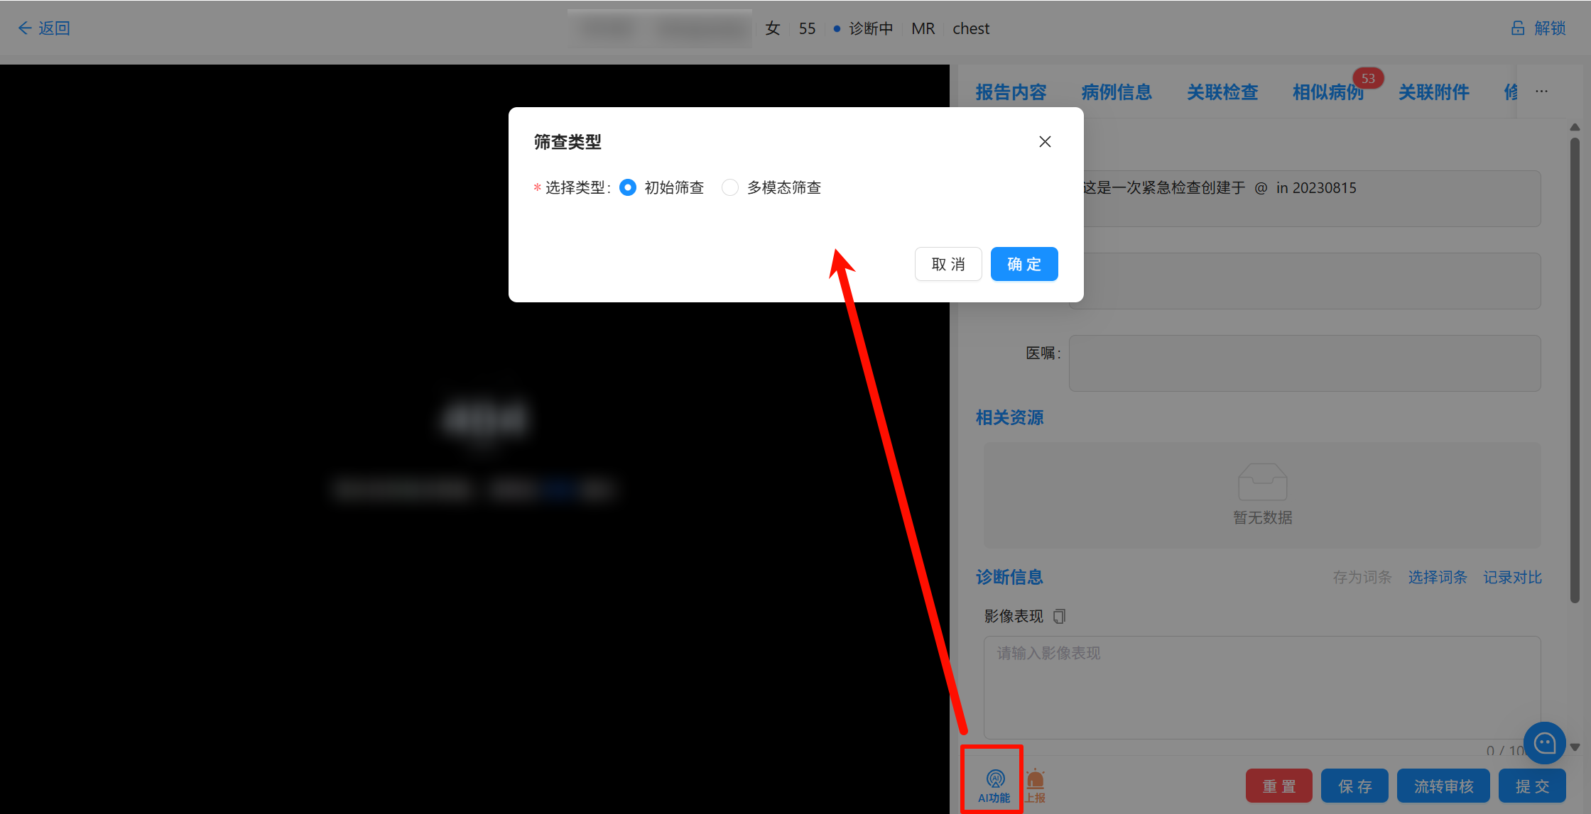This screenshot has width=1591, height=814.
Task: Click the orange 上报 alarm icon
Action: (x=1036, y=779)
